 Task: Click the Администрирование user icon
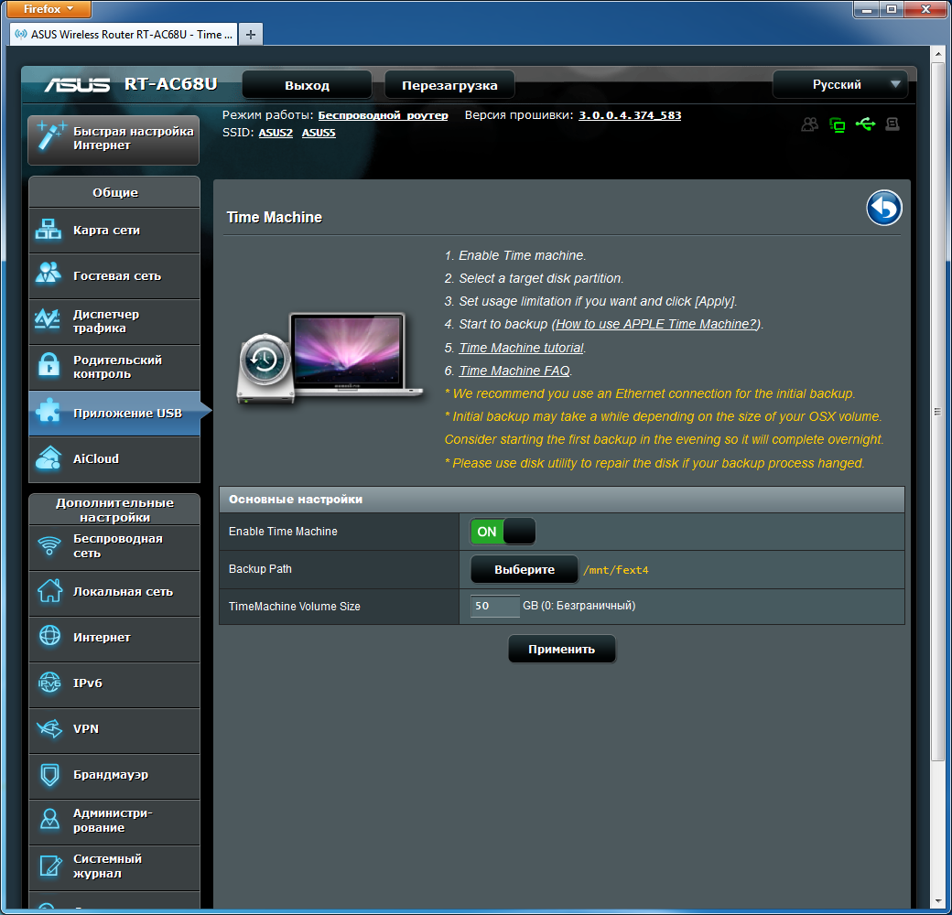(x=49, y=820)
